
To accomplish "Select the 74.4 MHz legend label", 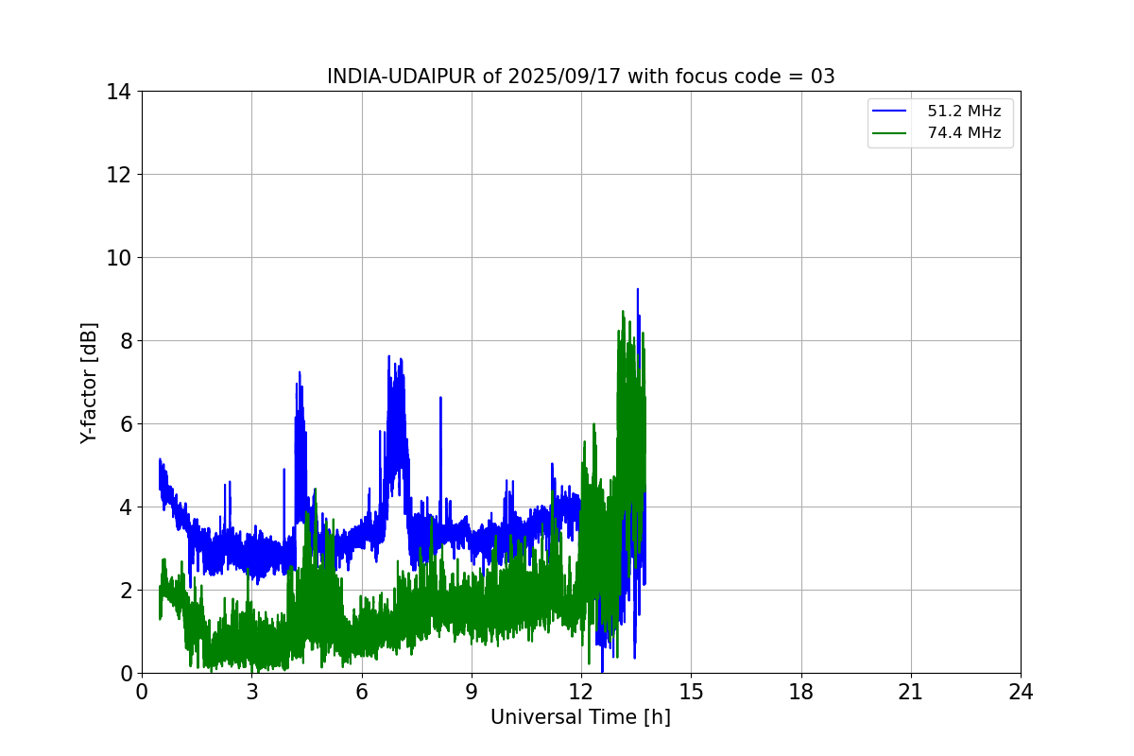I will tap(964, 133).
